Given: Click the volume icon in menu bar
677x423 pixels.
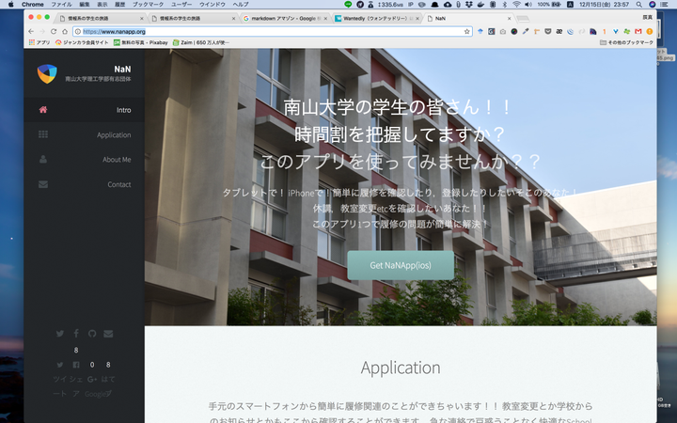Looking at the screenshot, I should (528, 5).
